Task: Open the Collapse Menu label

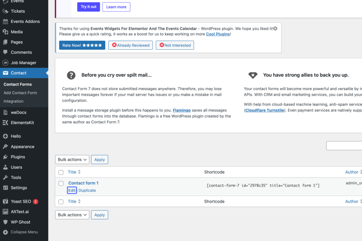Action: [x=24, y=232]
